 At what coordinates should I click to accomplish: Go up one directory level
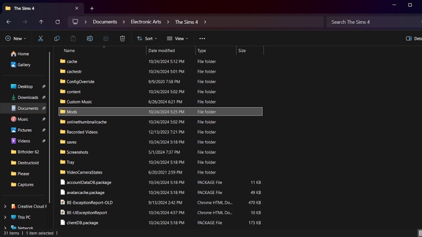(41, 22)
